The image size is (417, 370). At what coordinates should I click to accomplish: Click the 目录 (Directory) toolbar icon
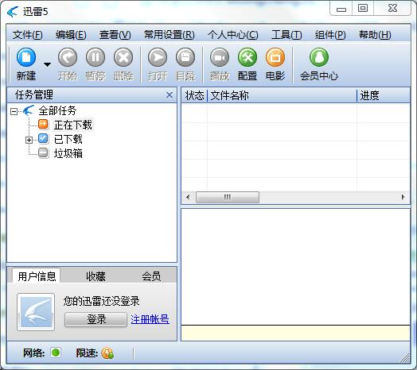pyautogui.click(x=185, y=57)
